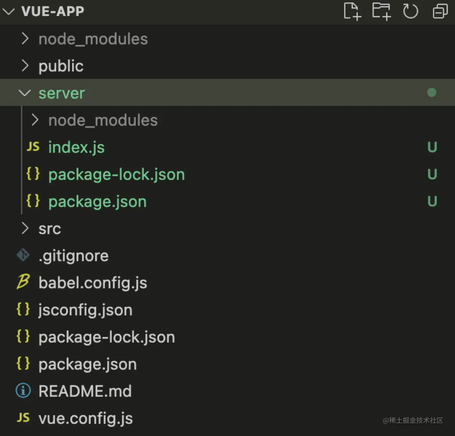Collapse the server folder
455x436 pixels.
(25, 93)
